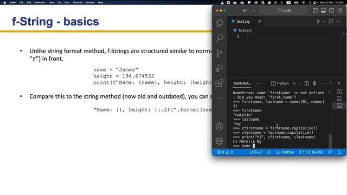The width and height of the screenshot is (347, 195).
Task: Select the second terminal in the list
Action: click(x=339, y=99)
